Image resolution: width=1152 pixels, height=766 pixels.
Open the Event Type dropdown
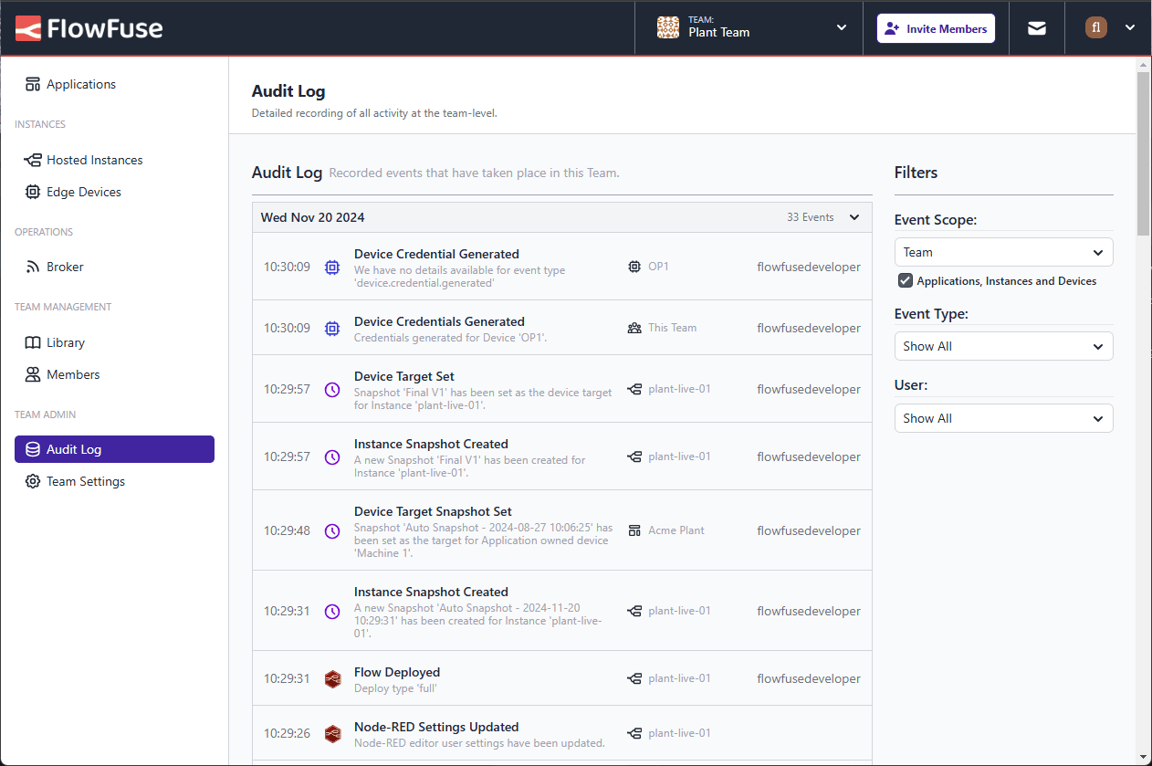point(1003,346)
